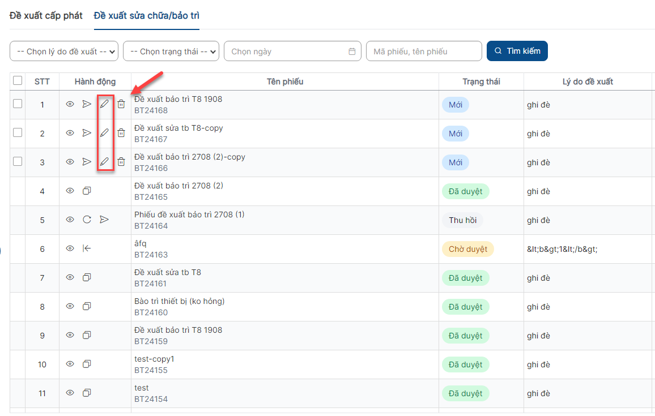
Task: View details of BT24154 test
Action: click(70, 392)
